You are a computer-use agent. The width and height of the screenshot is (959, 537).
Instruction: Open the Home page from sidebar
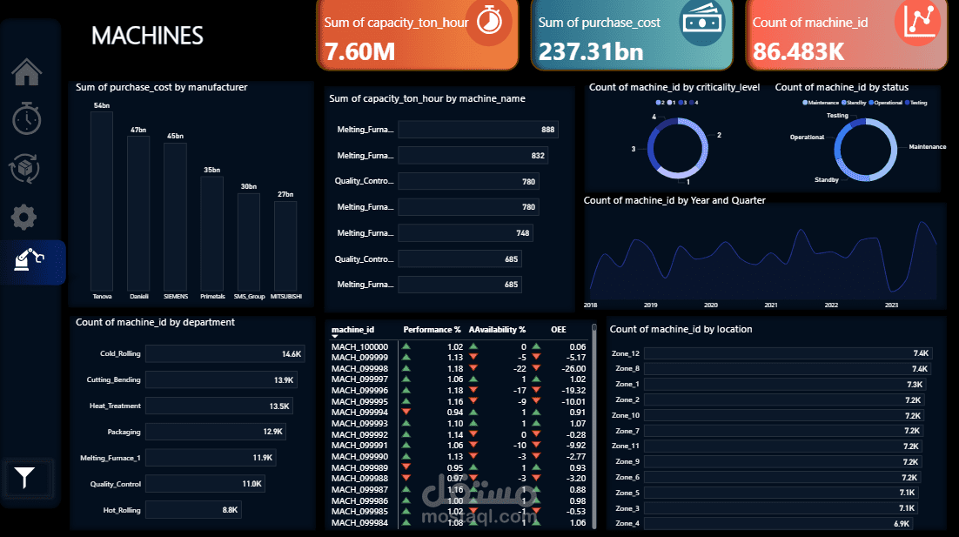pyautogui.click(x=26, y=72)
